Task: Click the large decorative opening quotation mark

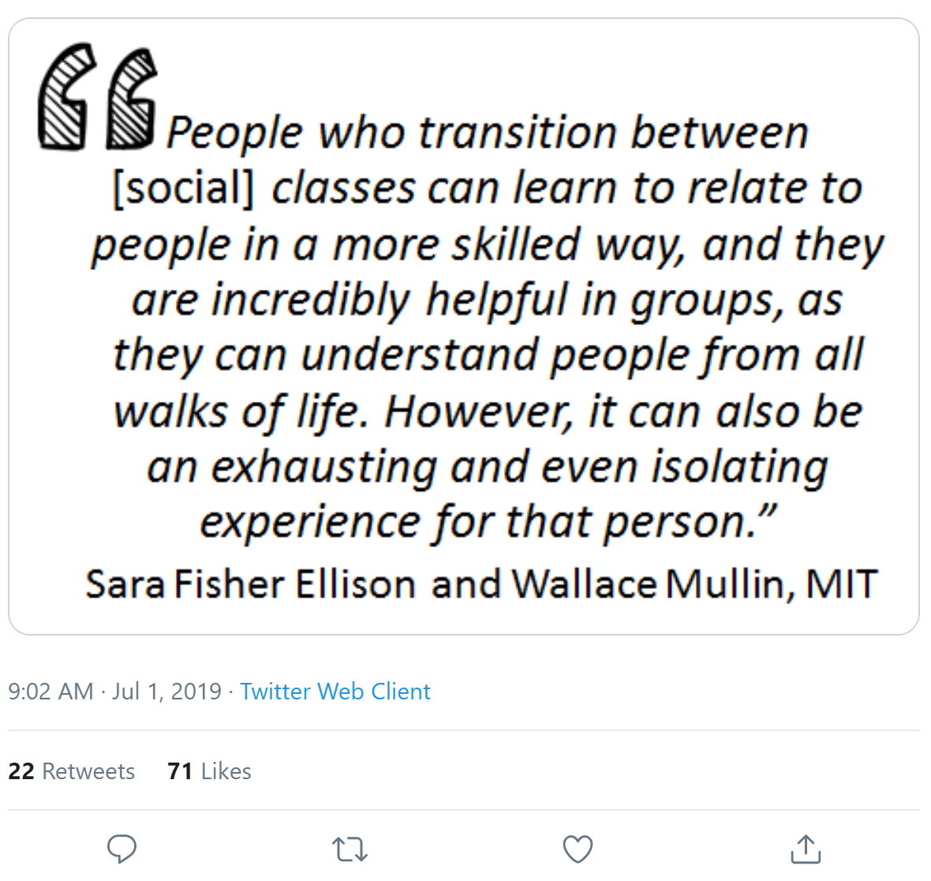Action: tap(98, 96)
